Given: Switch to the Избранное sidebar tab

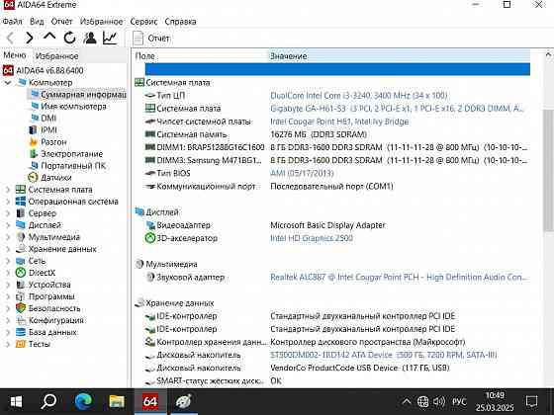Looking at the screenshot, I should 57,56.
